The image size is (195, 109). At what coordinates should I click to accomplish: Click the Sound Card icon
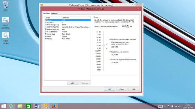tap(46, 34)
